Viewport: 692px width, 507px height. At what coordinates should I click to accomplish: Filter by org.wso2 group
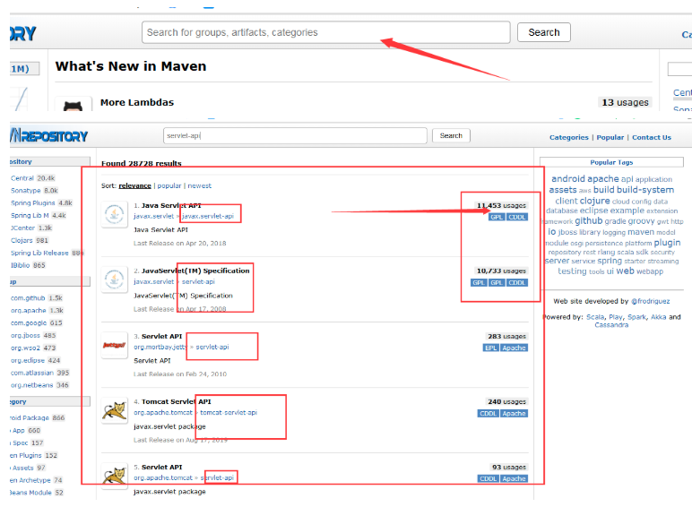coord(25,348)
